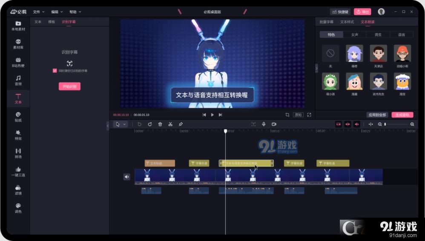This screenshot has width=425, height=241.
Task: Split clip with the scissors icon
Action: pos(170,124)
